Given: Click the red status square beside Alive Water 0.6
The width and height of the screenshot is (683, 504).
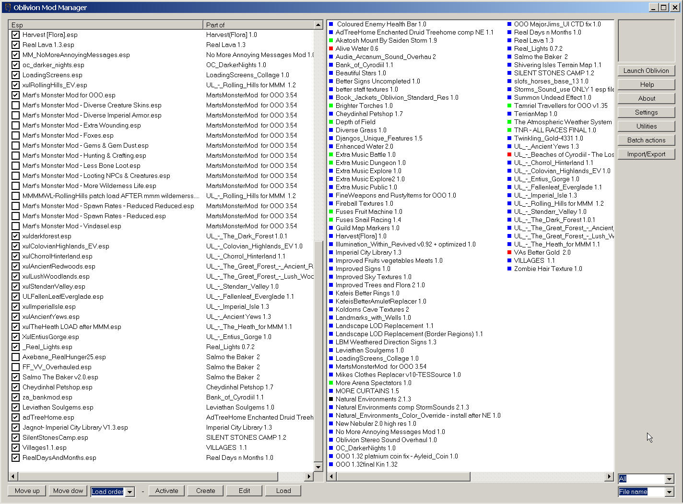Looking at the screenshot, I should click(x=331, y=48).
